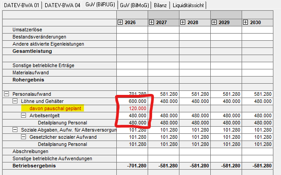Expand the 2026 year column
281x175 pixels.
point(120,22)
